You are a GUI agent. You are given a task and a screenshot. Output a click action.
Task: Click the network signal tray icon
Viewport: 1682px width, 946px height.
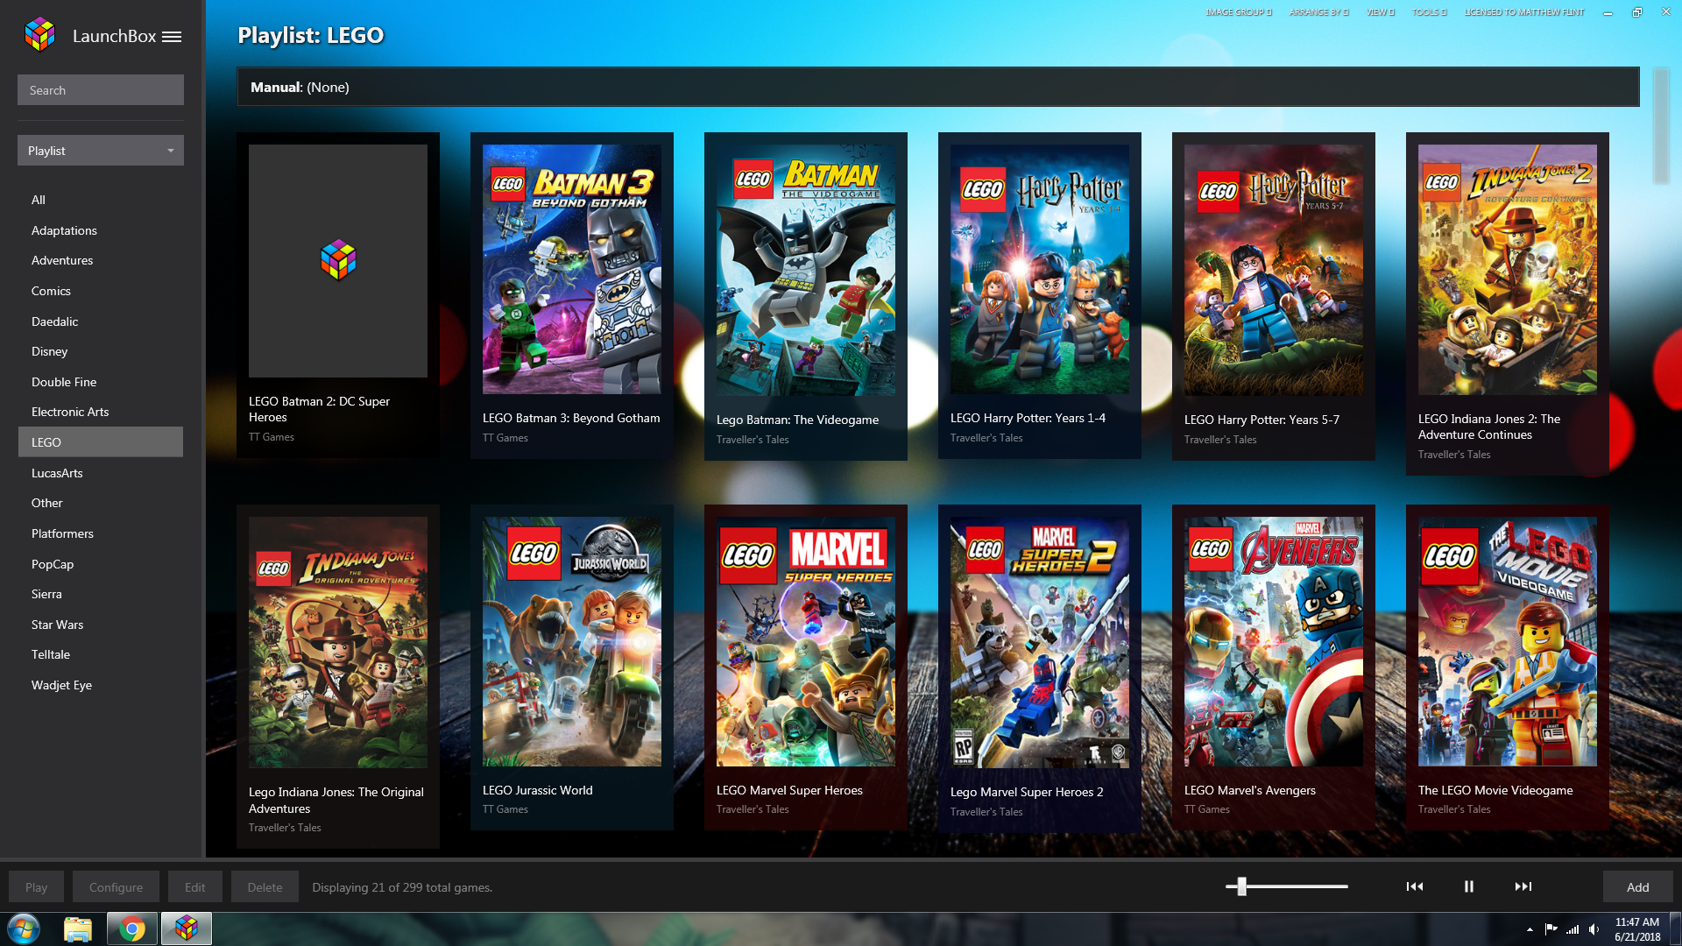(1572, 929)
